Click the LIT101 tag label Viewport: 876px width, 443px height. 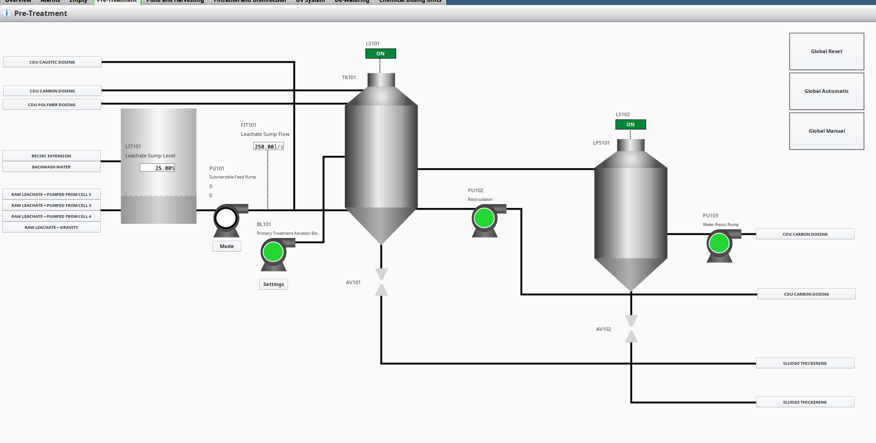pyautogui.click(x=133, y=146)
